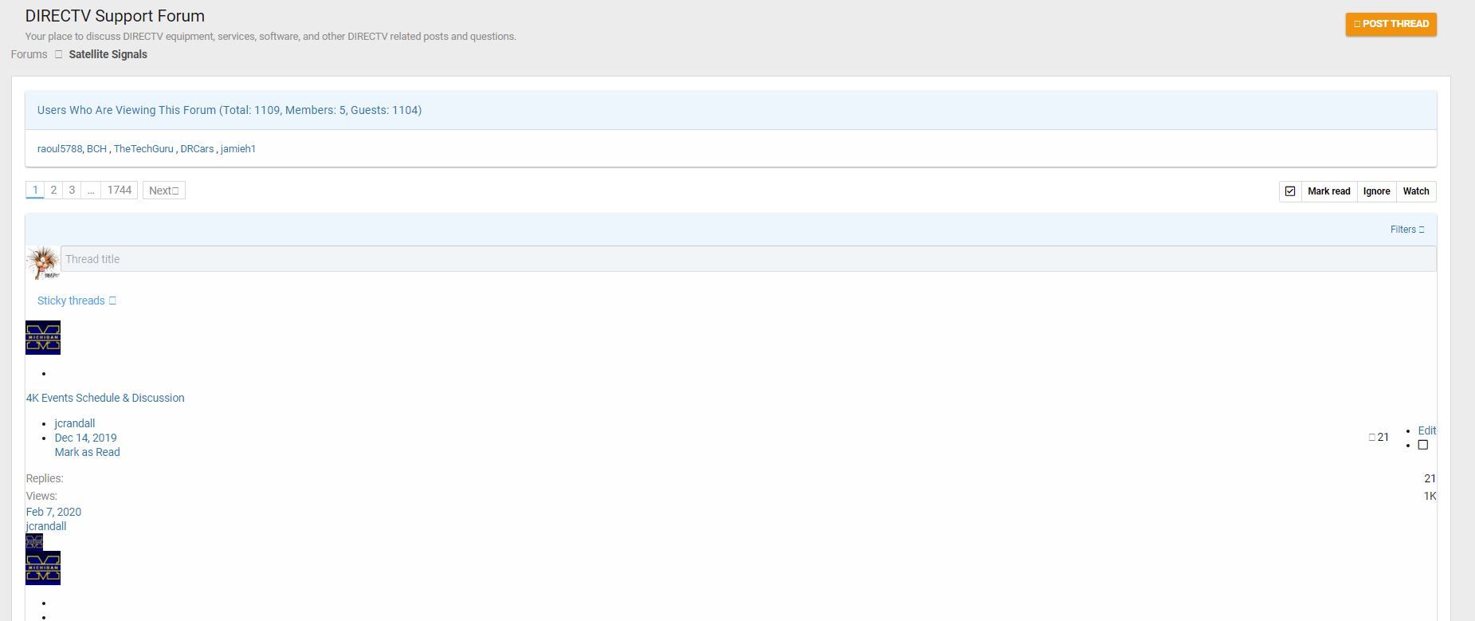
Task: Click the DIRECTV Support Forum heading
Action: [x=115, y=16]
